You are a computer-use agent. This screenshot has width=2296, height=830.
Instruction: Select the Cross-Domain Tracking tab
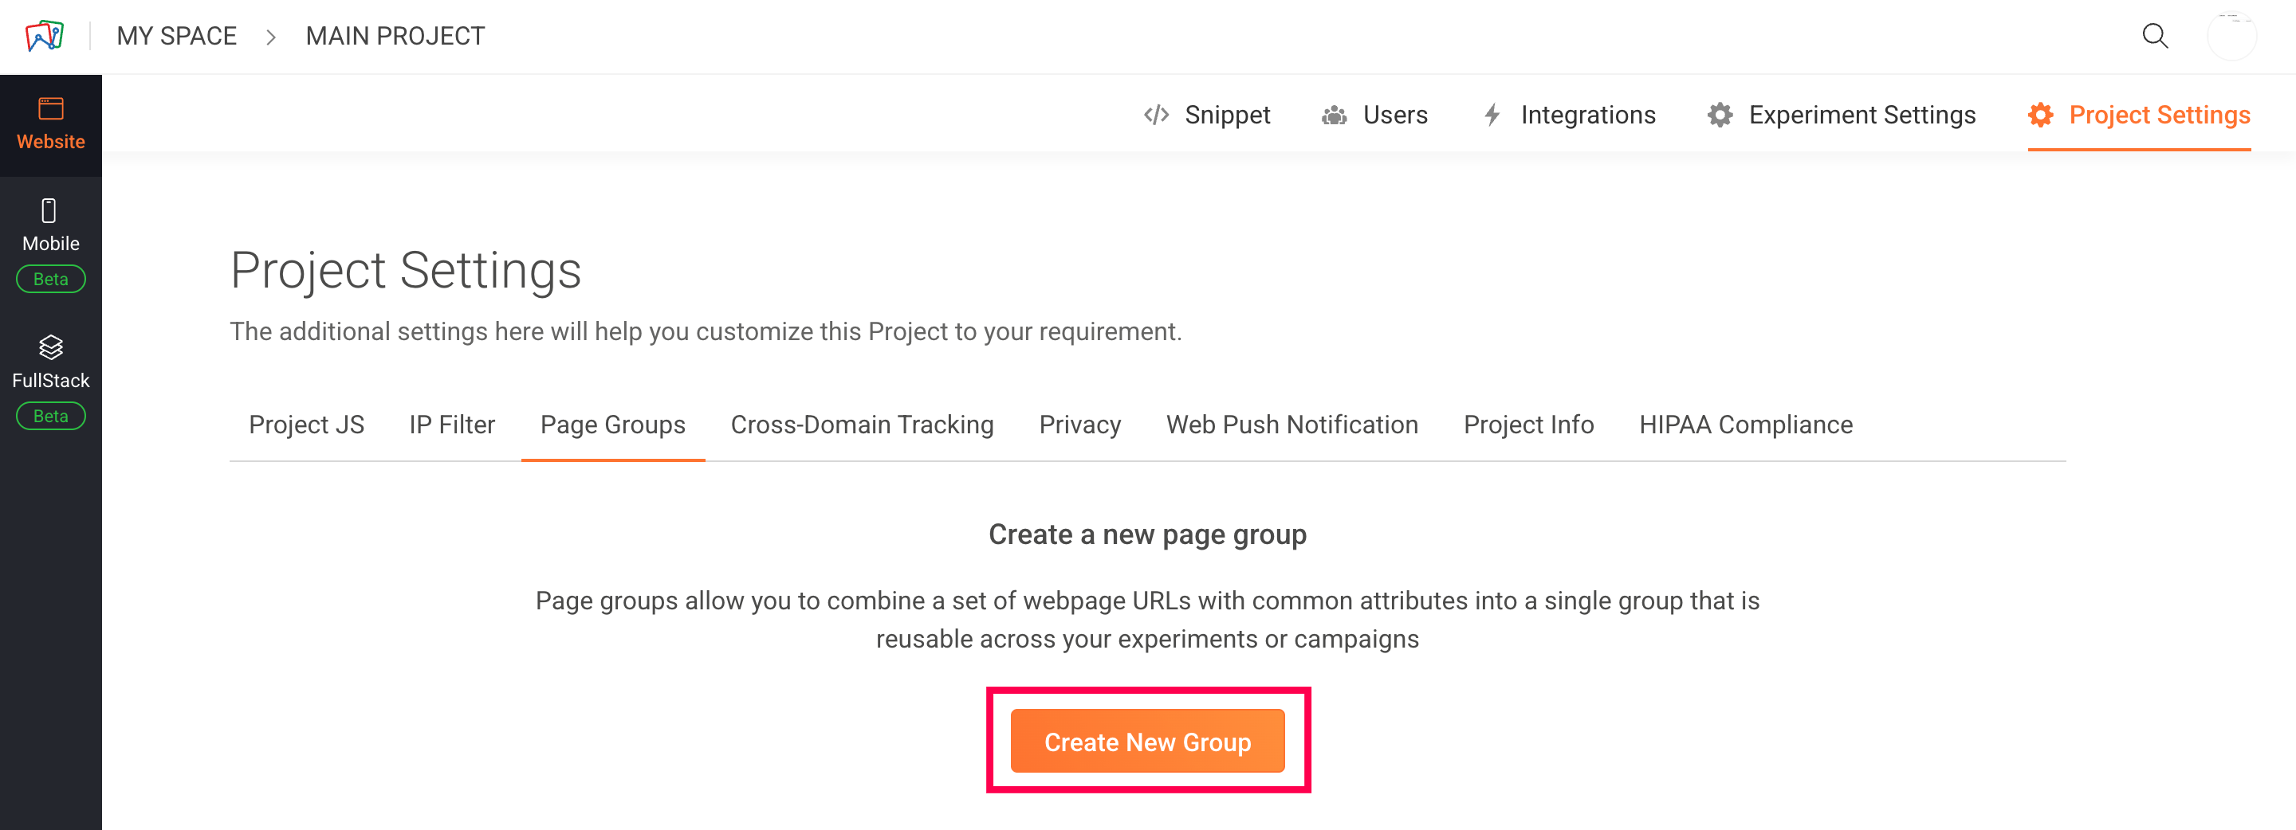coord(862,425)
